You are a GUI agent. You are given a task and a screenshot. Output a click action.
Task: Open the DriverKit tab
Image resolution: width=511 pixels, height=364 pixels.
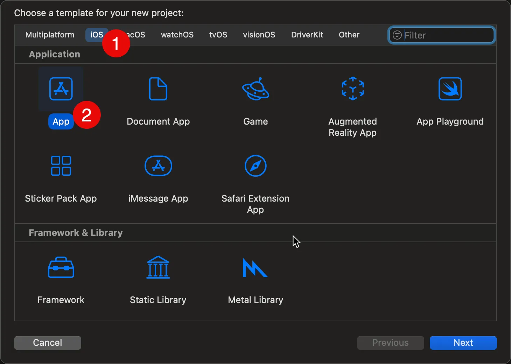tap(307, 35)
